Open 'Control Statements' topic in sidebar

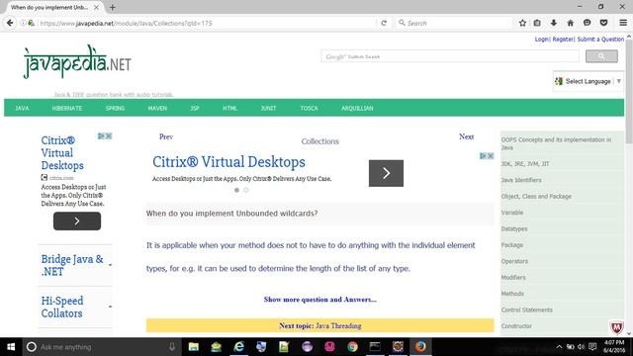coord(527,310)
